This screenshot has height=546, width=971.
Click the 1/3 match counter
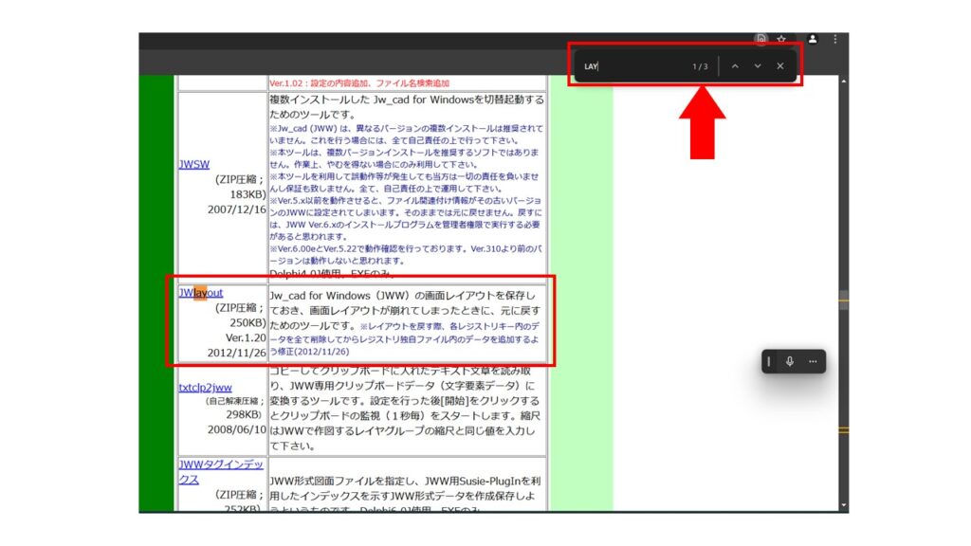[700, 66]
